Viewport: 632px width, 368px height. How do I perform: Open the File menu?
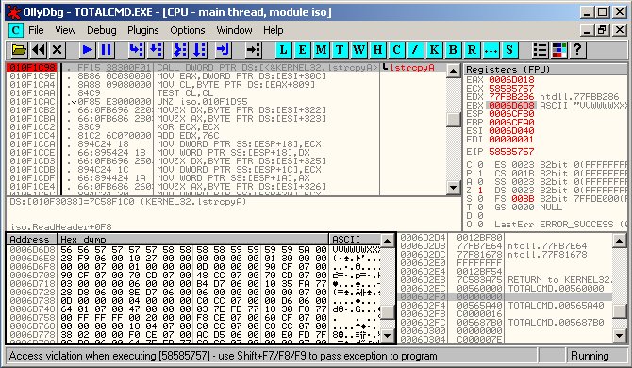point(36,30)
